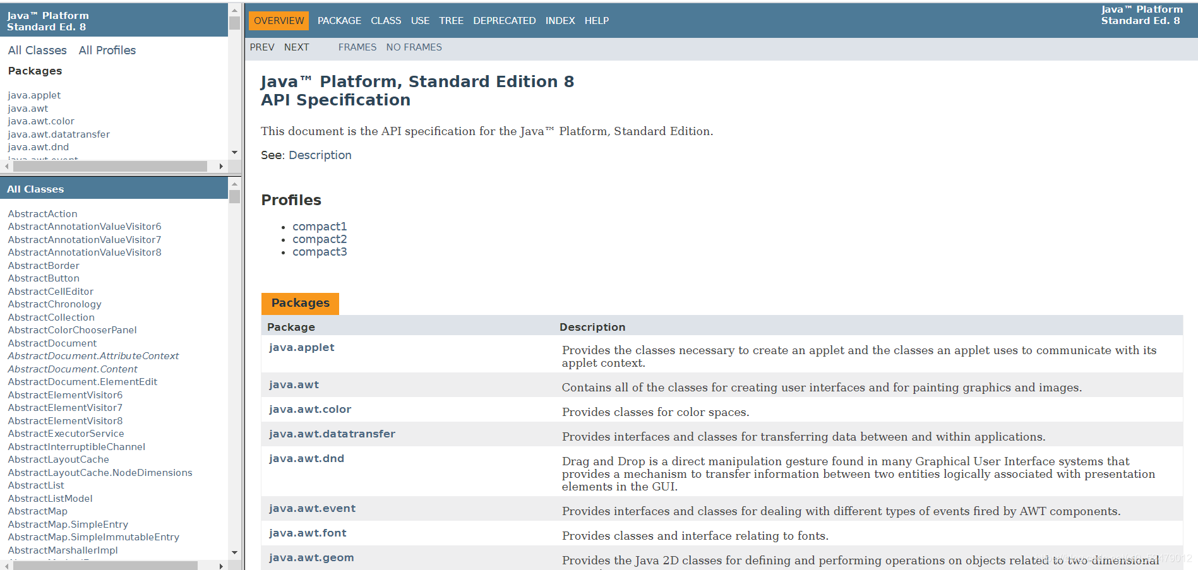The width and height of the screenshot is (1198, 570).
Task: Open the compact1 profile
Action: [x=320, y=227]
